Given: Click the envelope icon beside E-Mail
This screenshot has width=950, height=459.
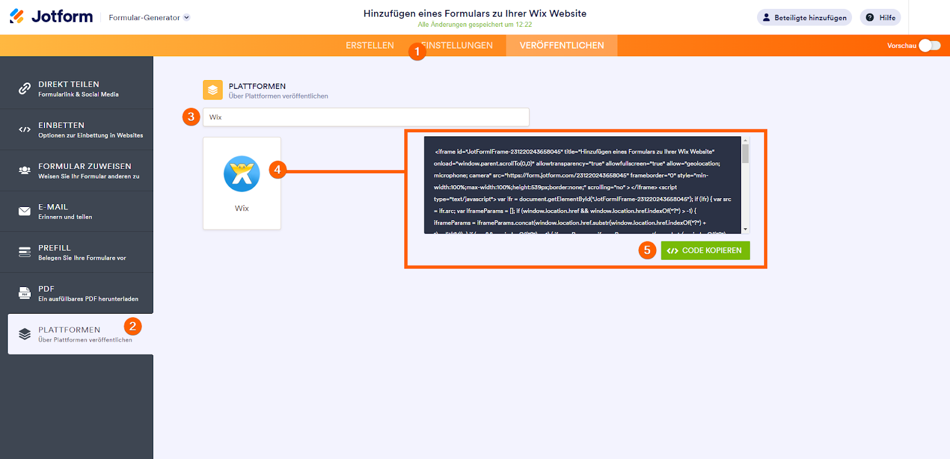Looking at the screenshot, I should tap(24, 211).
